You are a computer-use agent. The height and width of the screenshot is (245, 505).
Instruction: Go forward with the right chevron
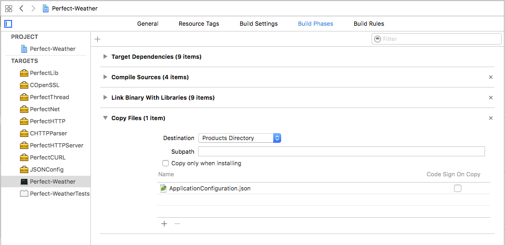coord(33,9)
